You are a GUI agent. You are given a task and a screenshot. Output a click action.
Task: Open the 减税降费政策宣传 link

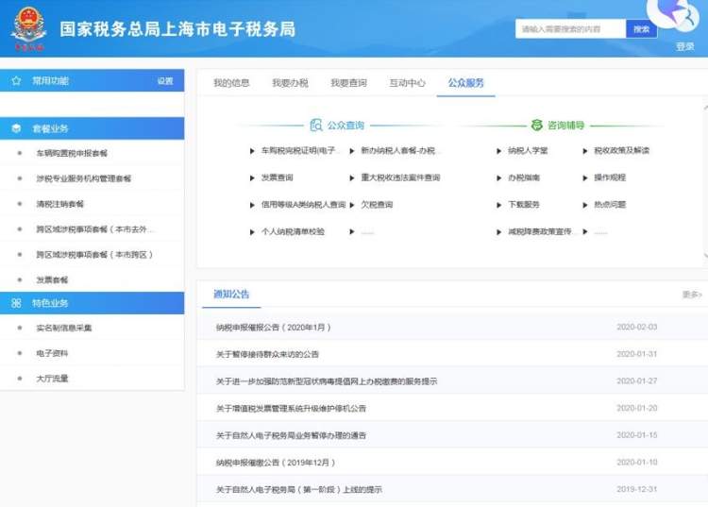tap(540, 231)
